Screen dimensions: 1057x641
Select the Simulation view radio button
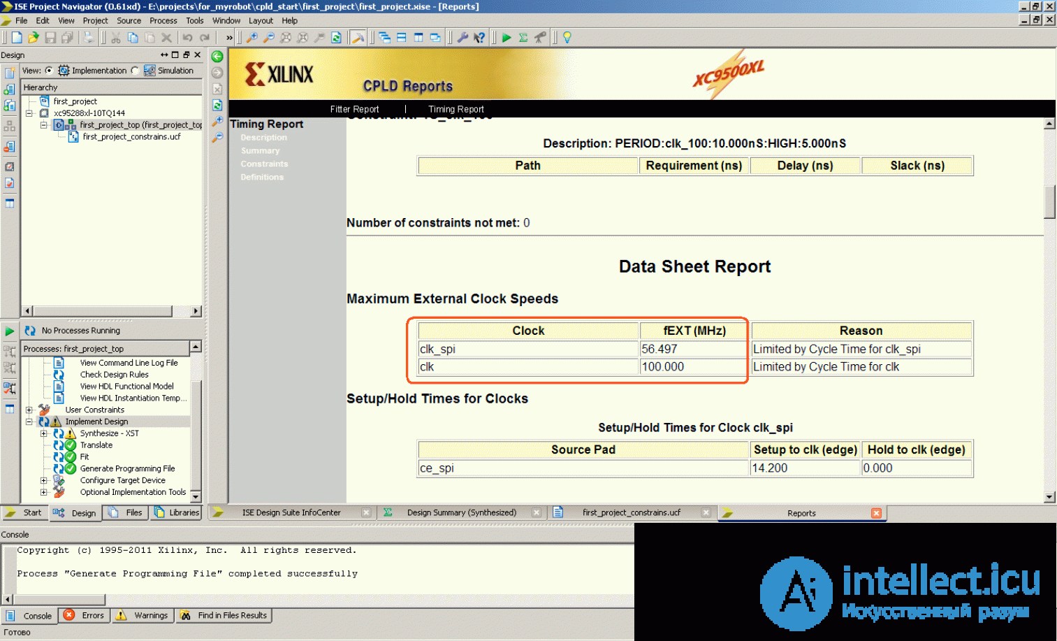pyautogui.click(x=135, y=71)
